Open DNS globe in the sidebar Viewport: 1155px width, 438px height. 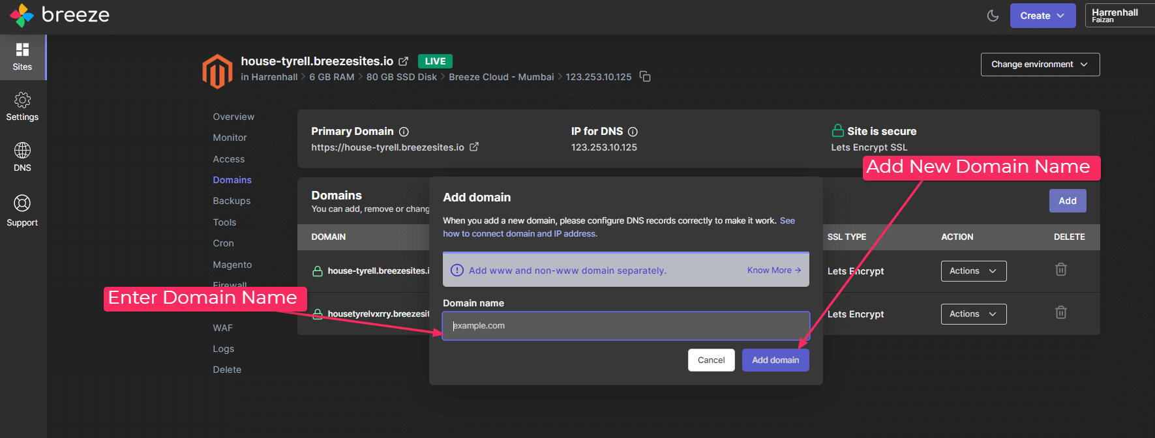(23, 157)
